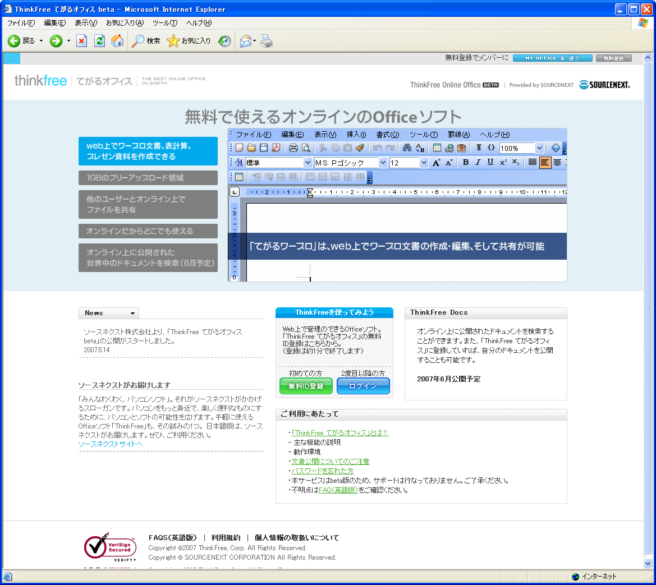Click the blue ログイン button
The height and width of the screenshot is (585, 656).
tap(363, 386)
